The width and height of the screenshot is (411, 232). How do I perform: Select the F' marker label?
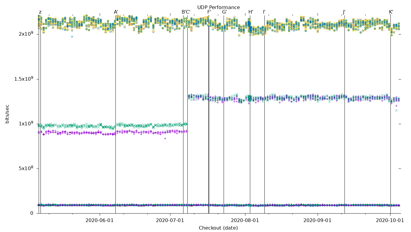209,12
